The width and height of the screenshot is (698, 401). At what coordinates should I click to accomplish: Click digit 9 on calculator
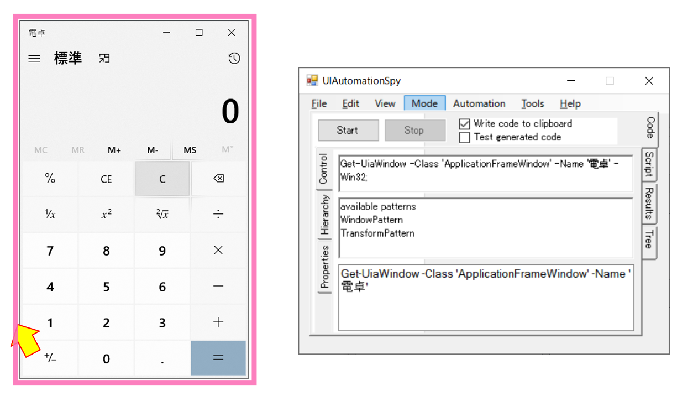point(162,251)
